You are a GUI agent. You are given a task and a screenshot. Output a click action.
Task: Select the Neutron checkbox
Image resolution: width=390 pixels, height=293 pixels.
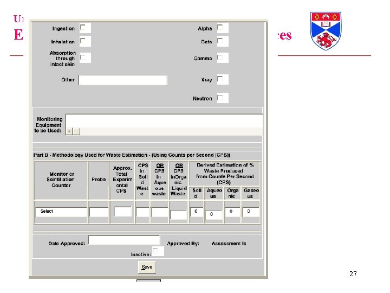point(220,98)
